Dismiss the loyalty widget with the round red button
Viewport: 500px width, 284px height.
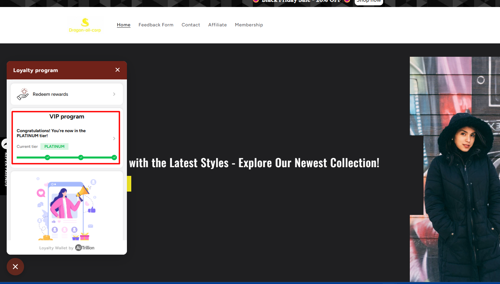coord(15,267)
